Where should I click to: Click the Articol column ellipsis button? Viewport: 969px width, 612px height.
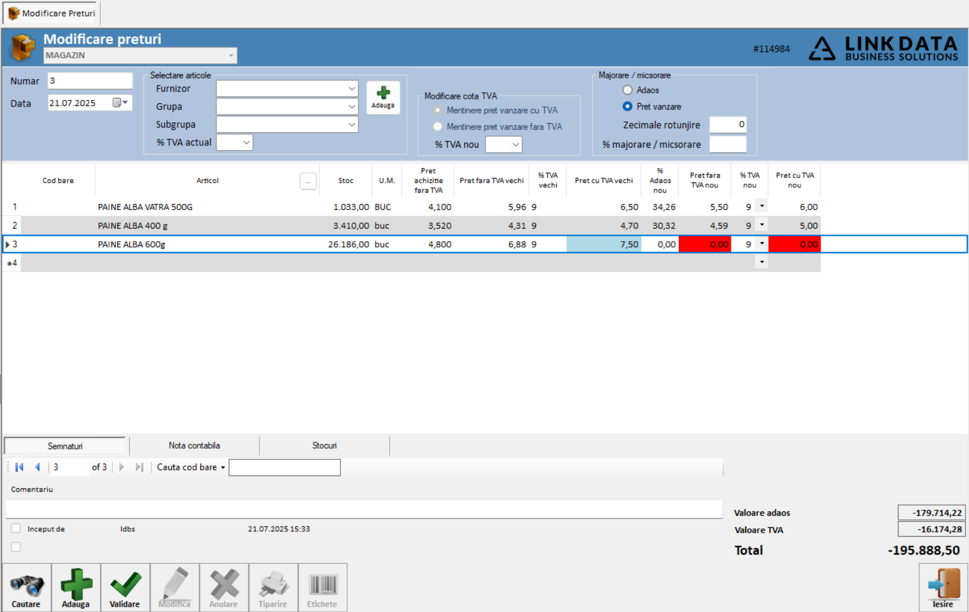point(308,181)
